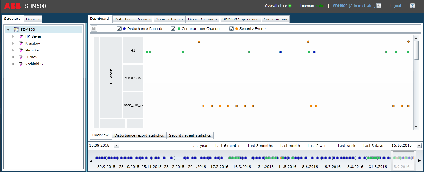Open the help question mark icon
The width and height of the screenshot is (424, 172).
pos(412,6)
